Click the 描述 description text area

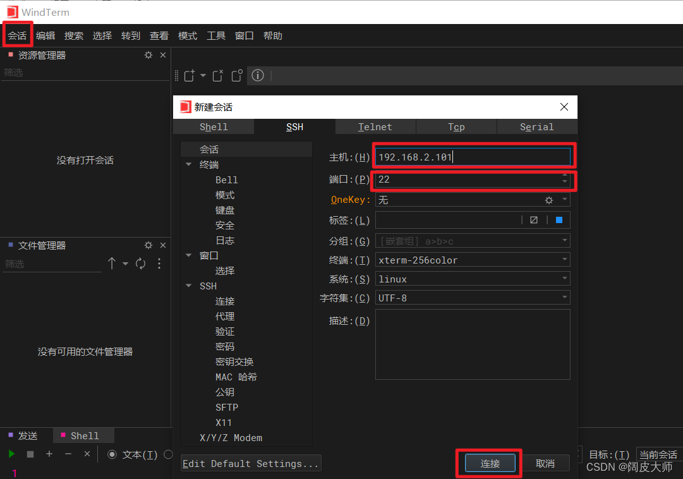click(473, 344)
